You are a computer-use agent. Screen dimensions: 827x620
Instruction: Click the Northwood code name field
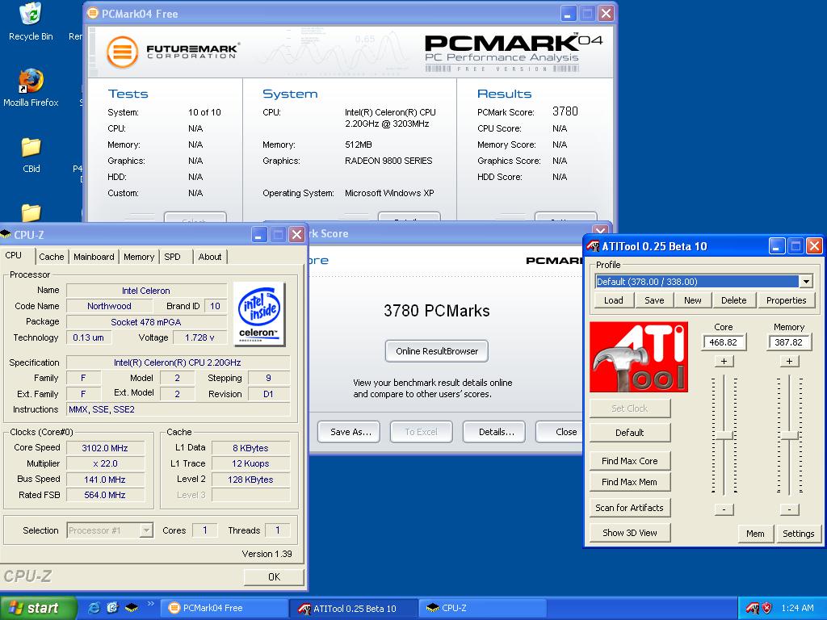coord(109,306)
